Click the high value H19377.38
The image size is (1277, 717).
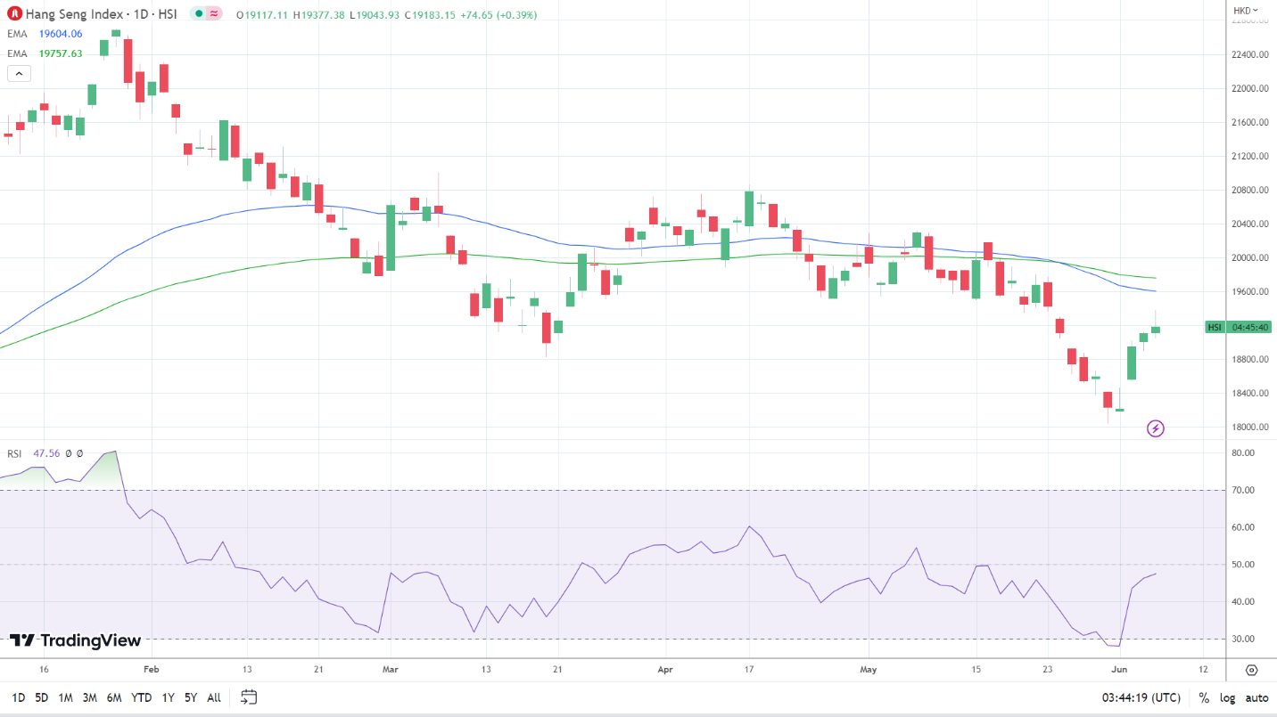(321, 15)
